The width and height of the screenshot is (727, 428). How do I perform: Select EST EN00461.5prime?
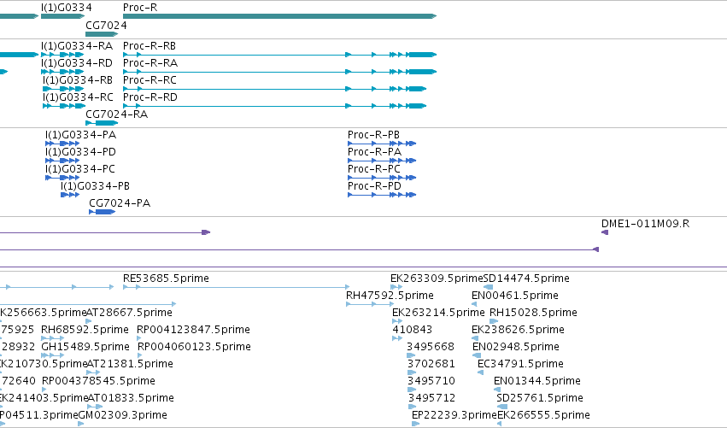coord(474,305)
